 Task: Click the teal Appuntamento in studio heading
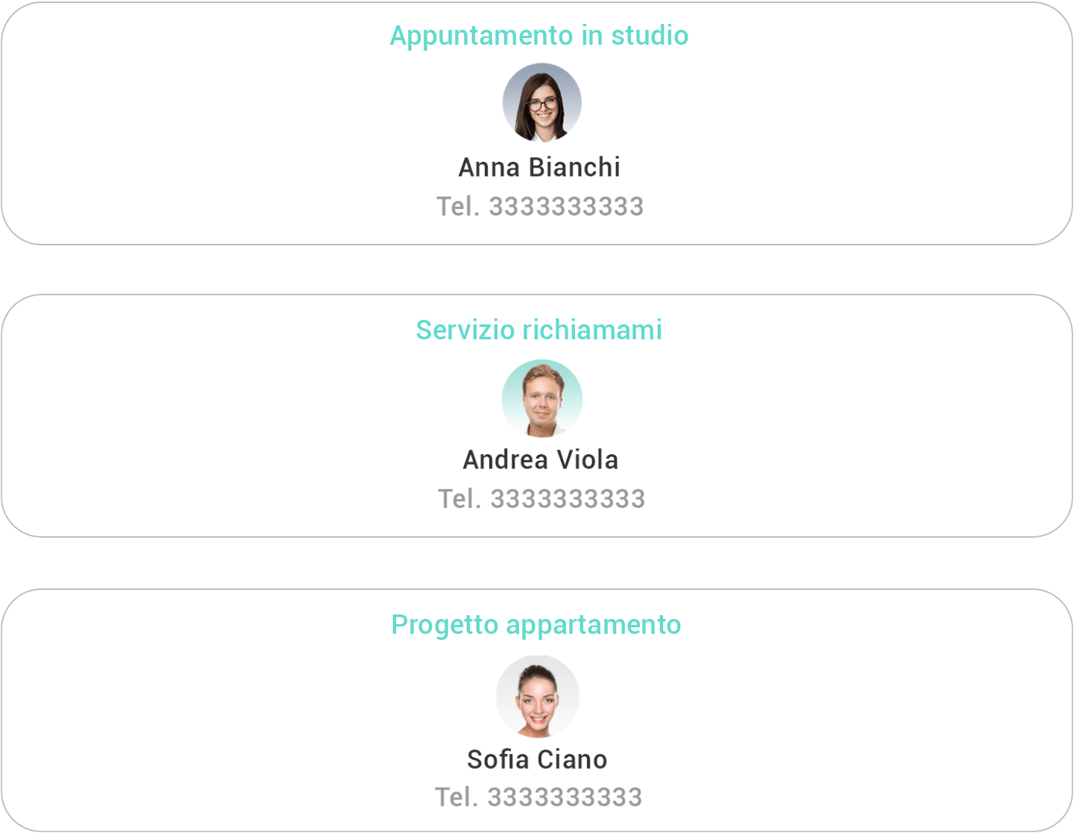click(x=538, y=35)
